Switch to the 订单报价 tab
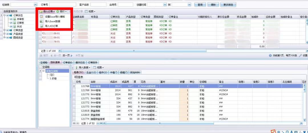The width and height of the screenshot is (308, 133). coord(68,63)
